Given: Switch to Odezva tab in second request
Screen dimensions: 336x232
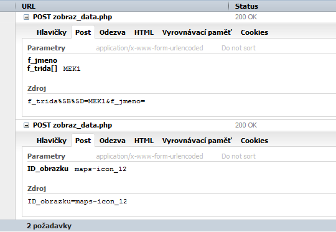Looking at the screenshot, I should tap(112, 141).
